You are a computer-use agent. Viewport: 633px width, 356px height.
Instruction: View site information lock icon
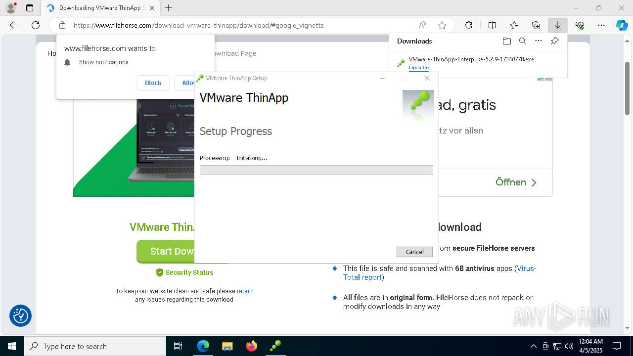[62, 25]
